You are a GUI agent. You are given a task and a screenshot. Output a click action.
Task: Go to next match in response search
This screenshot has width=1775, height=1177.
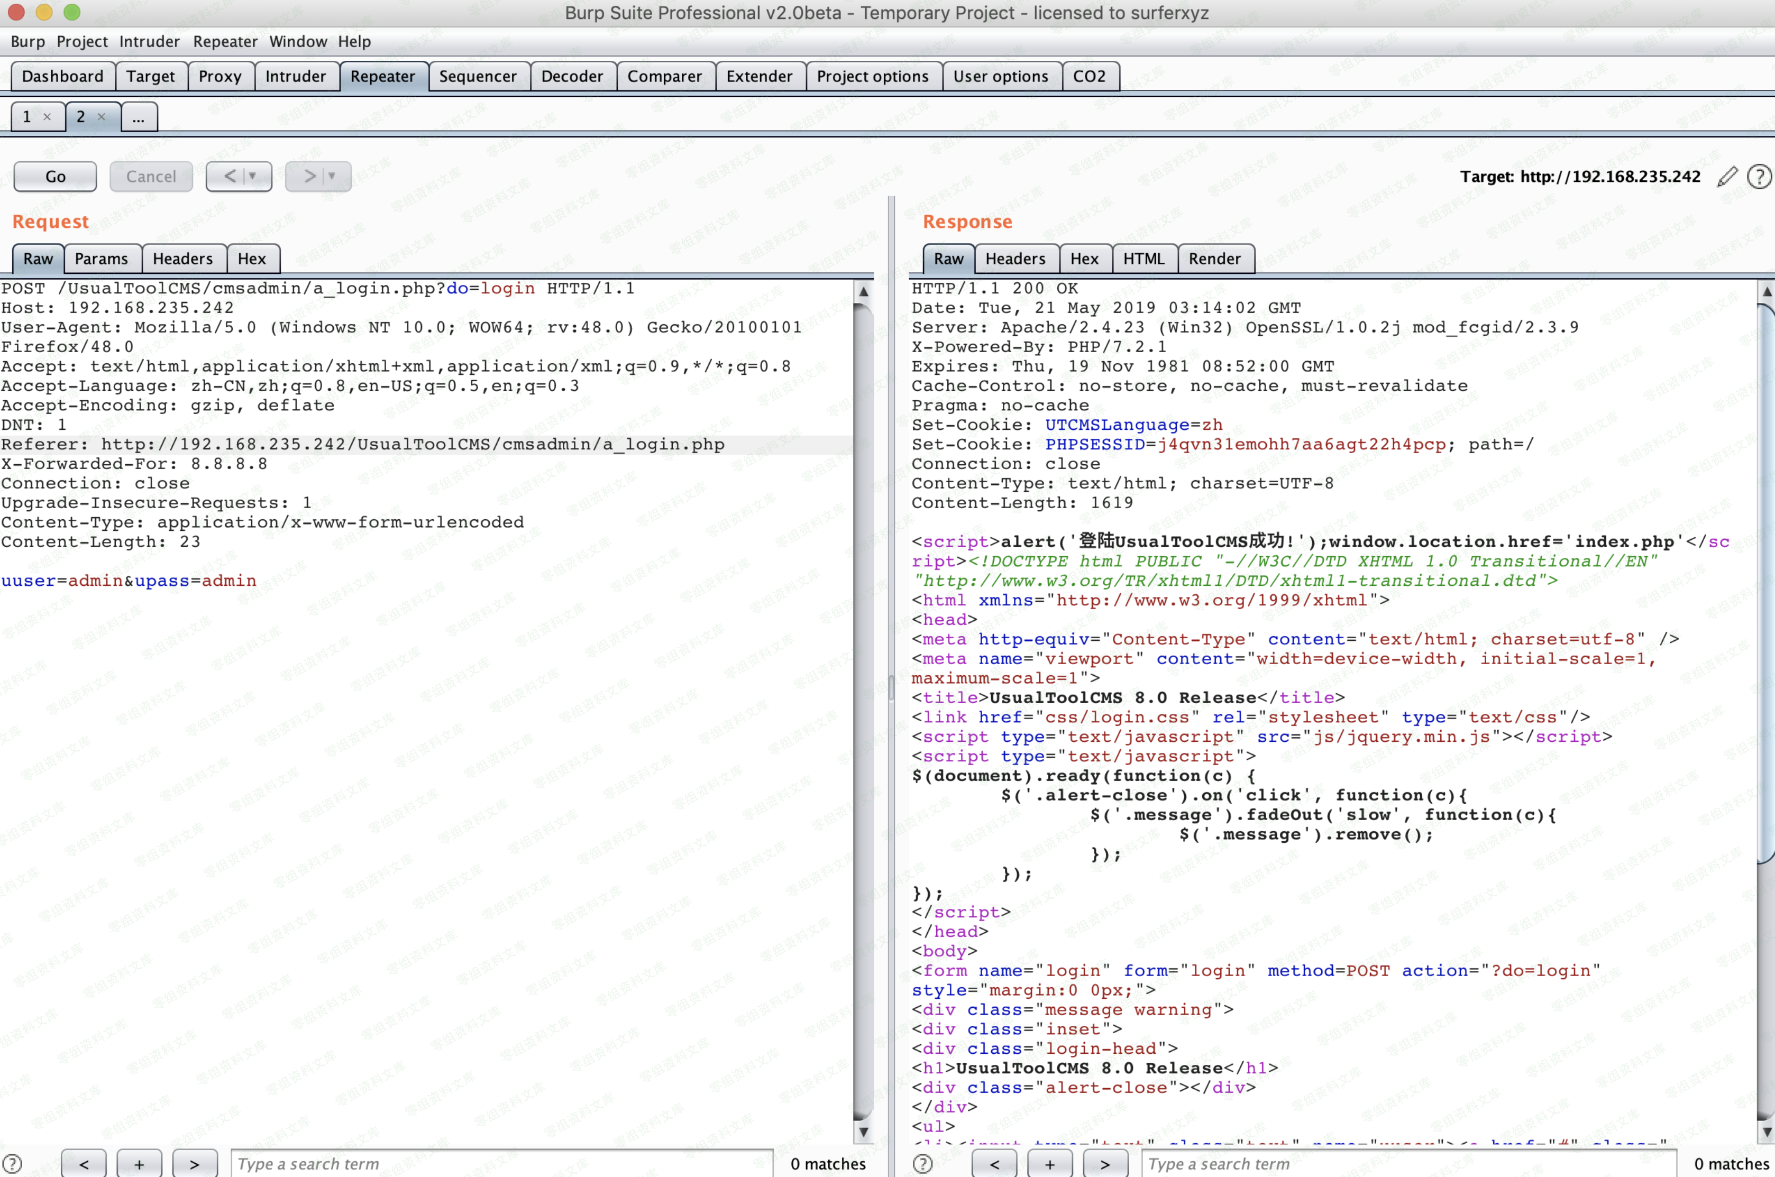tap(1104, 1163)
